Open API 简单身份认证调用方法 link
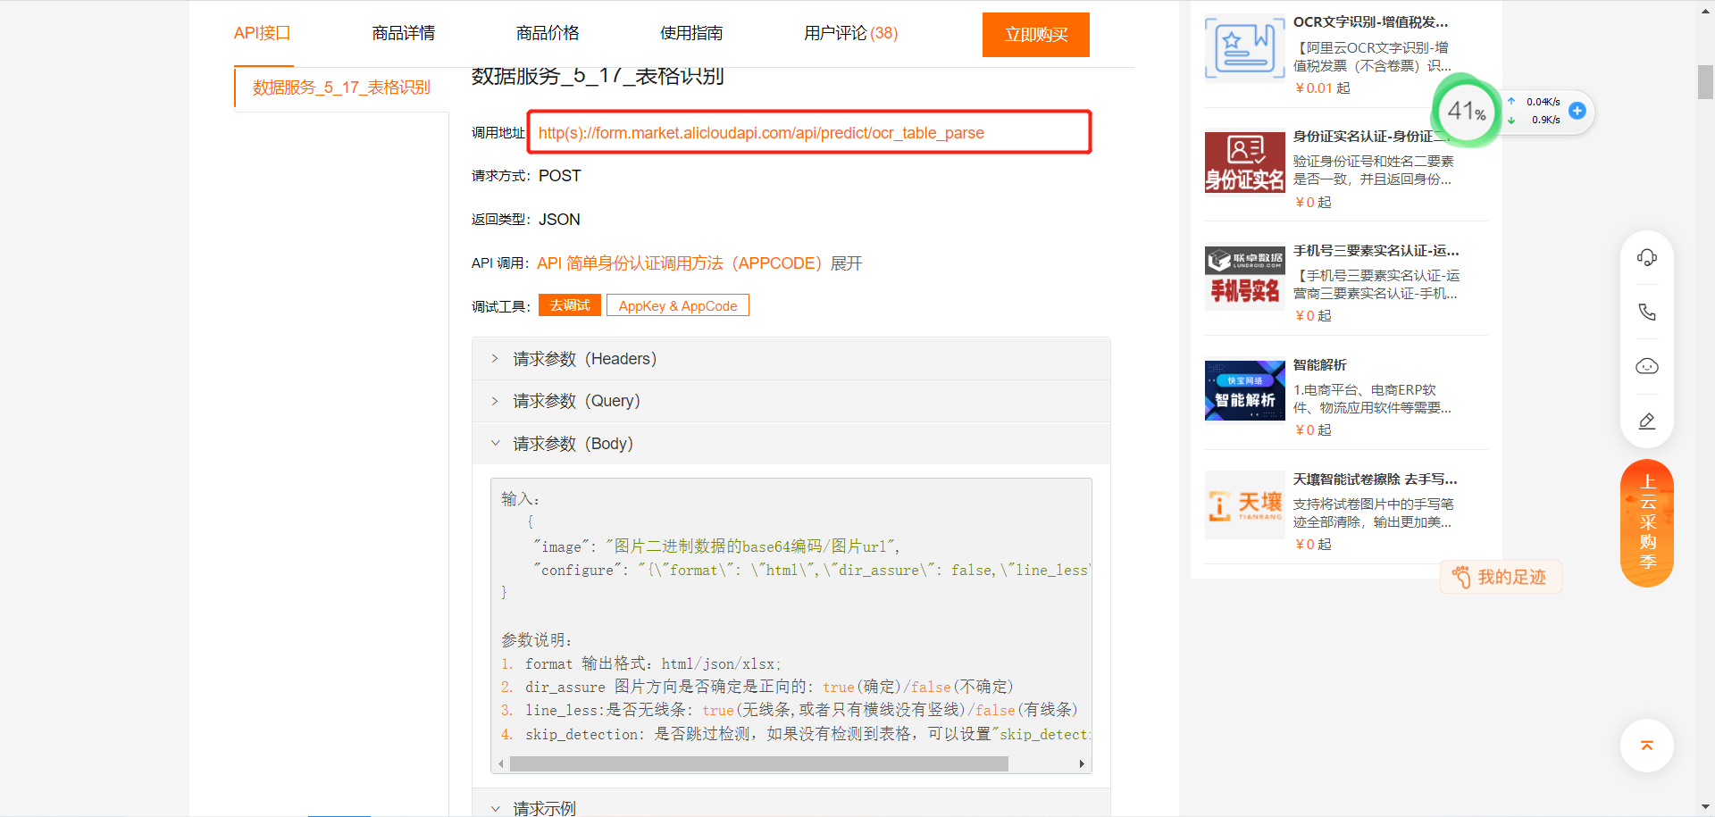Screen dimensions: 1715x817 pyautogui.click(x=679, y=263)
